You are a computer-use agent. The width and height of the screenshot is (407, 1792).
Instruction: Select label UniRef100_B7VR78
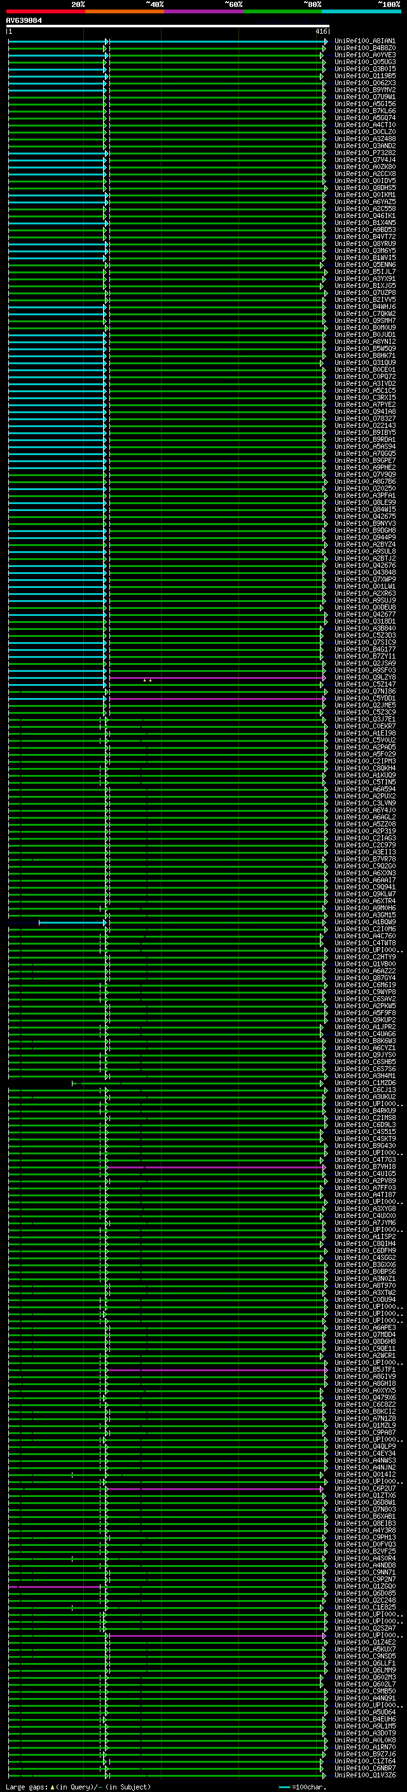364,859
